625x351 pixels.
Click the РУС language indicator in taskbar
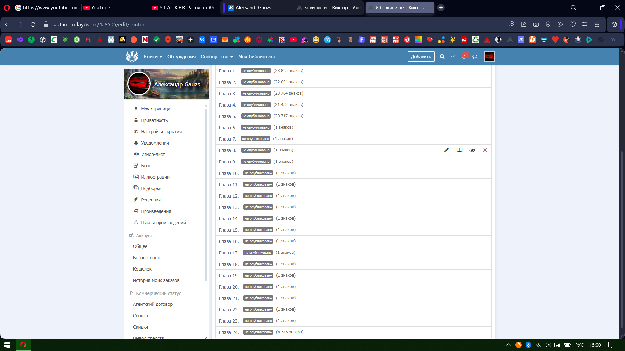tap(579, 345)
